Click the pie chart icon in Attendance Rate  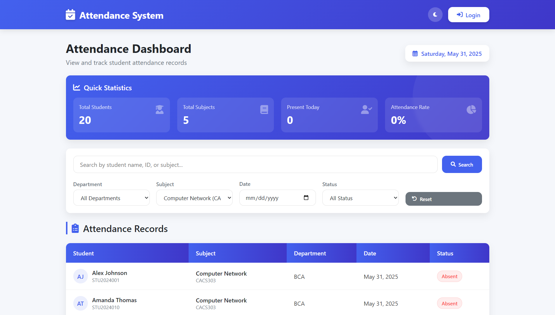471,110
